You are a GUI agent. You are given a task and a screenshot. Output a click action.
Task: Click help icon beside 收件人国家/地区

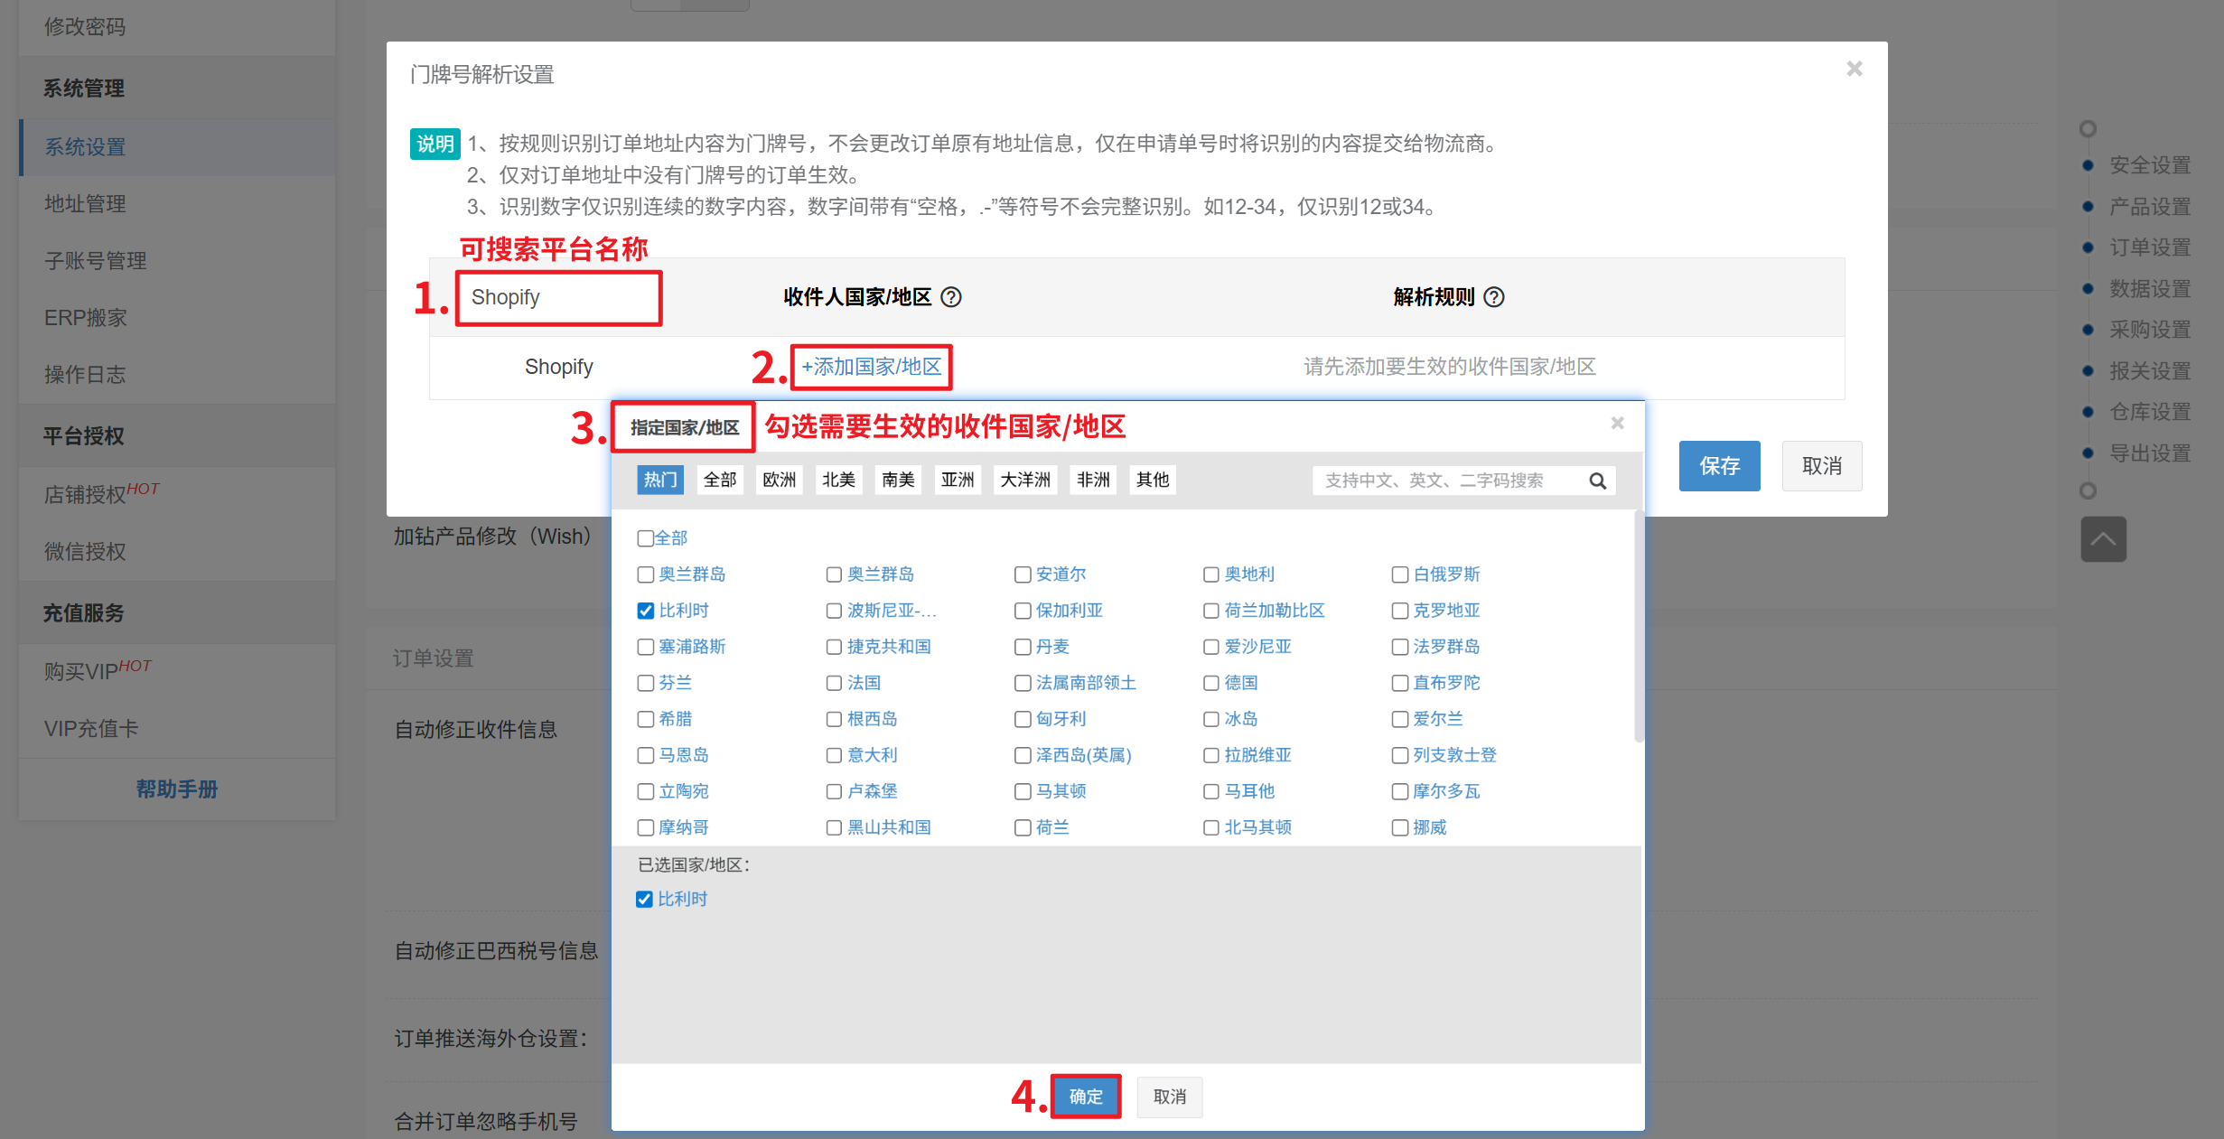click(x=951, y=297)
